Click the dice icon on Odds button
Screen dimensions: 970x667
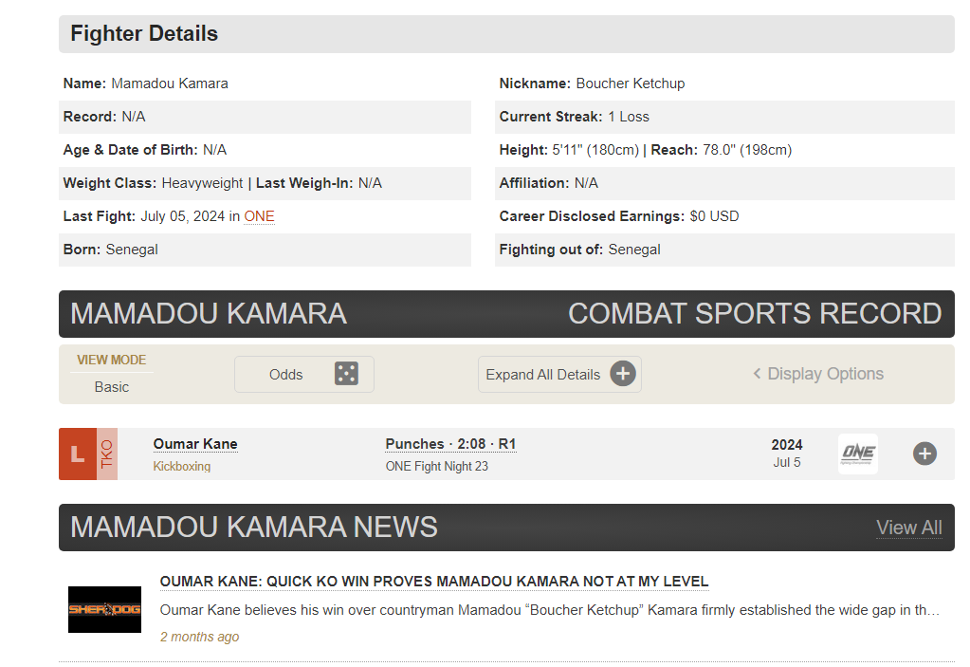pos(346,374)
